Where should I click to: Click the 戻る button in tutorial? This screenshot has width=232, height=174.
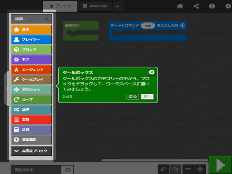click(x=133, y=97)
